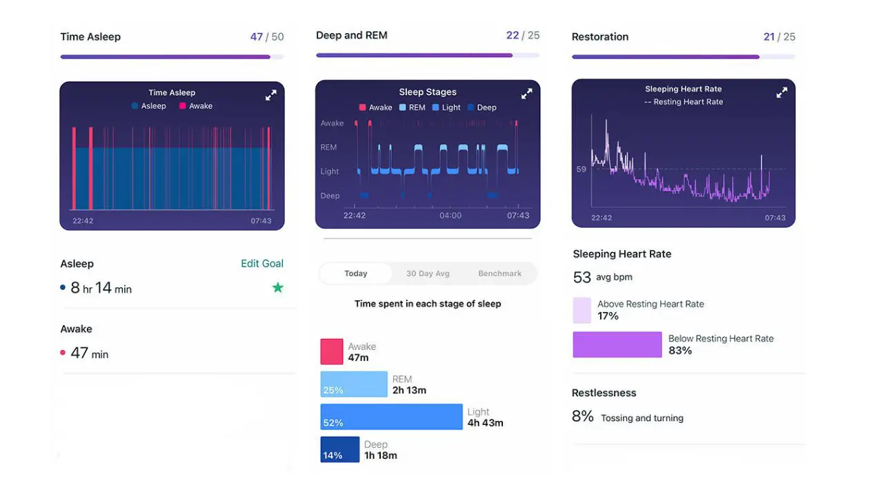Click the Awake legend square in Time Asleep chart
This screenshot has width=883, height=496.
183,106
